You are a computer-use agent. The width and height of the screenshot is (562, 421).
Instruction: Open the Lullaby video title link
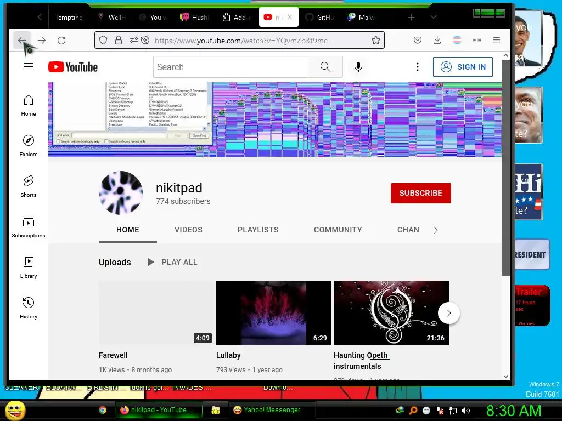[x=228, y=355]
